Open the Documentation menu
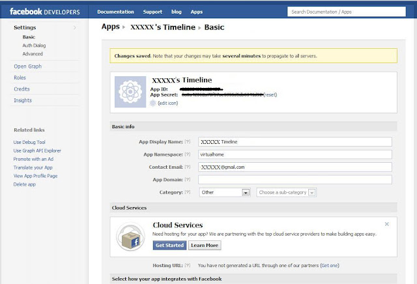 pyautogui.click(x=115, y=12)
